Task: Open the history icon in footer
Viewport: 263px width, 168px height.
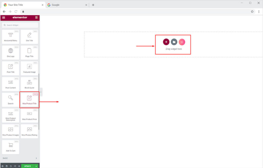Action: coord(11,166)
